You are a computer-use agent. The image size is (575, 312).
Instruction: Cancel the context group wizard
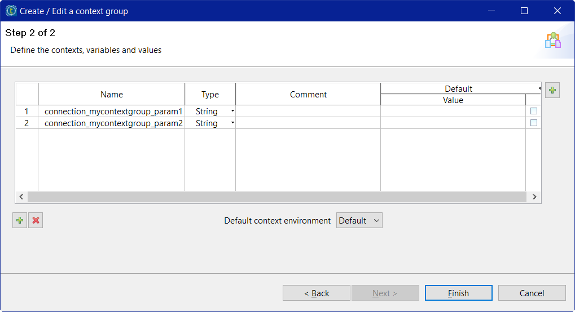click(532, 293)
